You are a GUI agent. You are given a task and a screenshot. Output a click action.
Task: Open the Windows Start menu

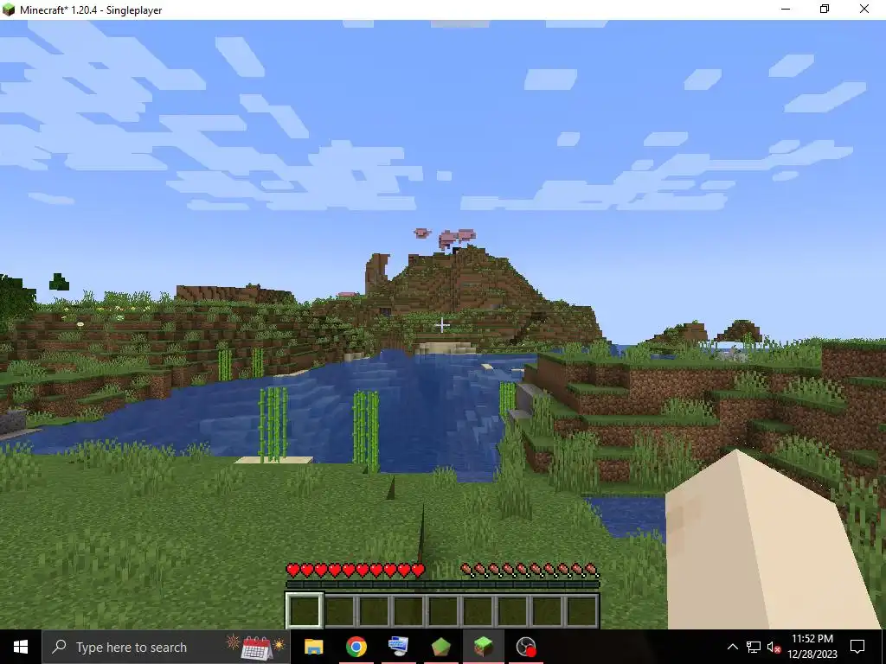coord(21,647)
